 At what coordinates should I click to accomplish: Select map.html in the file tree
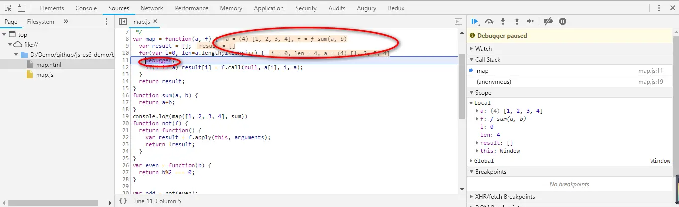click(49, 65)
